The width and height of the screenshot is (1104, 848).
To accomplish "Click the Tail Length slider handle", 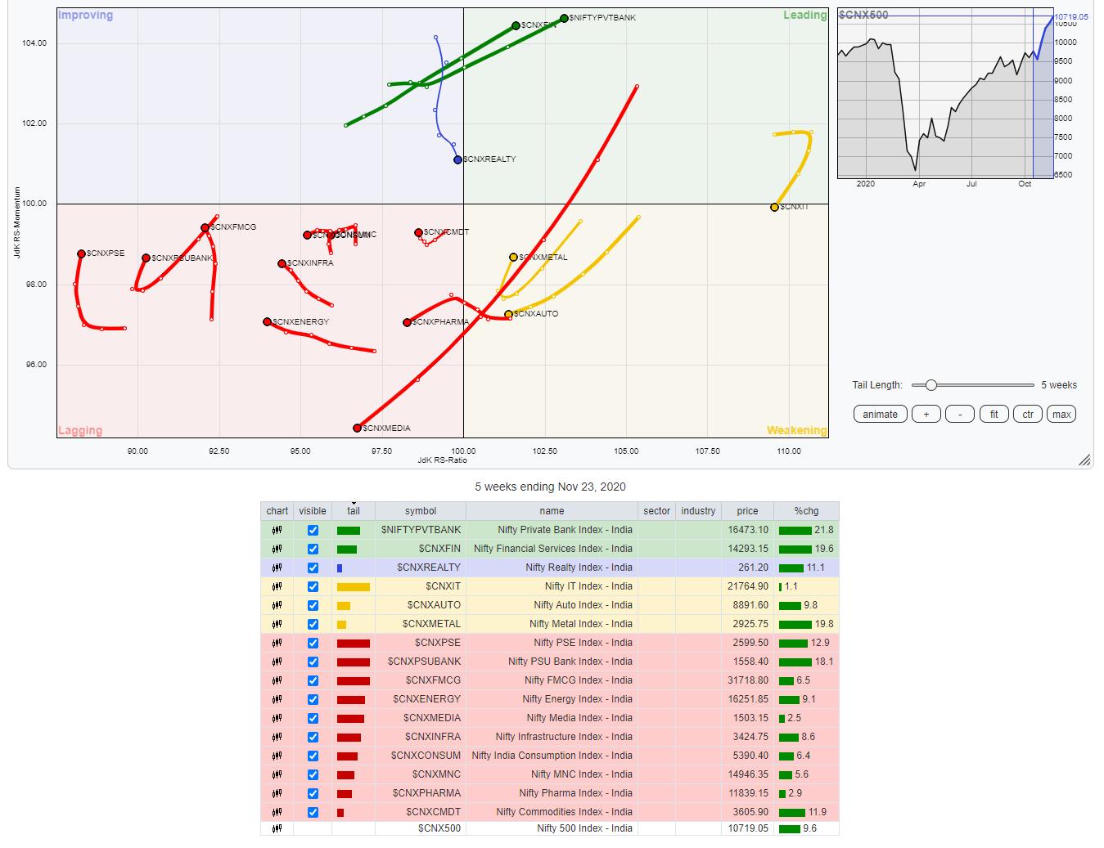I will click(931, 385).
